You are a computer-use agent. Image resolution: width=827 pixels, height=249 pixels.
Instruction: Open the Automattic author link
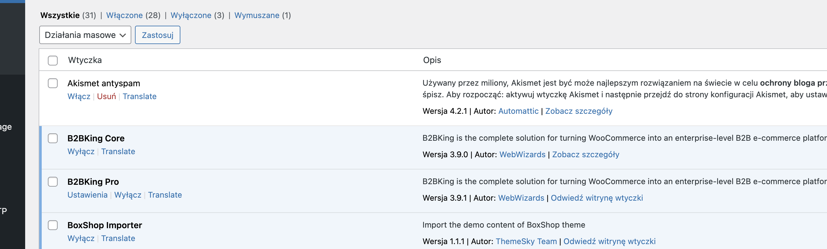pyautogui.click(x=518, y=111)
